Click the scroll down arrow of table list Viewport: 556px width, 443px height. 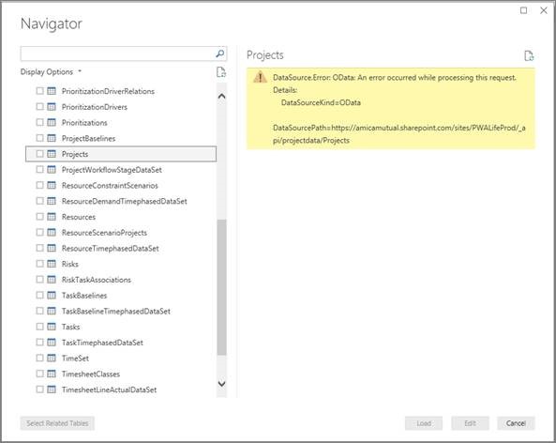coord(221,383)
